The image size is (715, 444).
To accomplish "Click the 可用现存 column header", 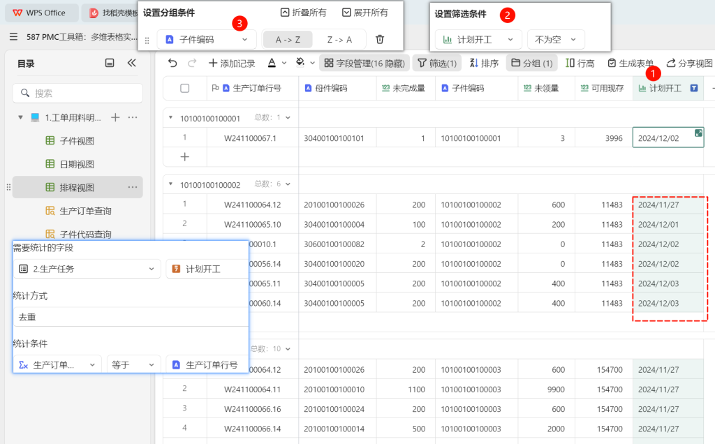I will [x=604, y=88].
